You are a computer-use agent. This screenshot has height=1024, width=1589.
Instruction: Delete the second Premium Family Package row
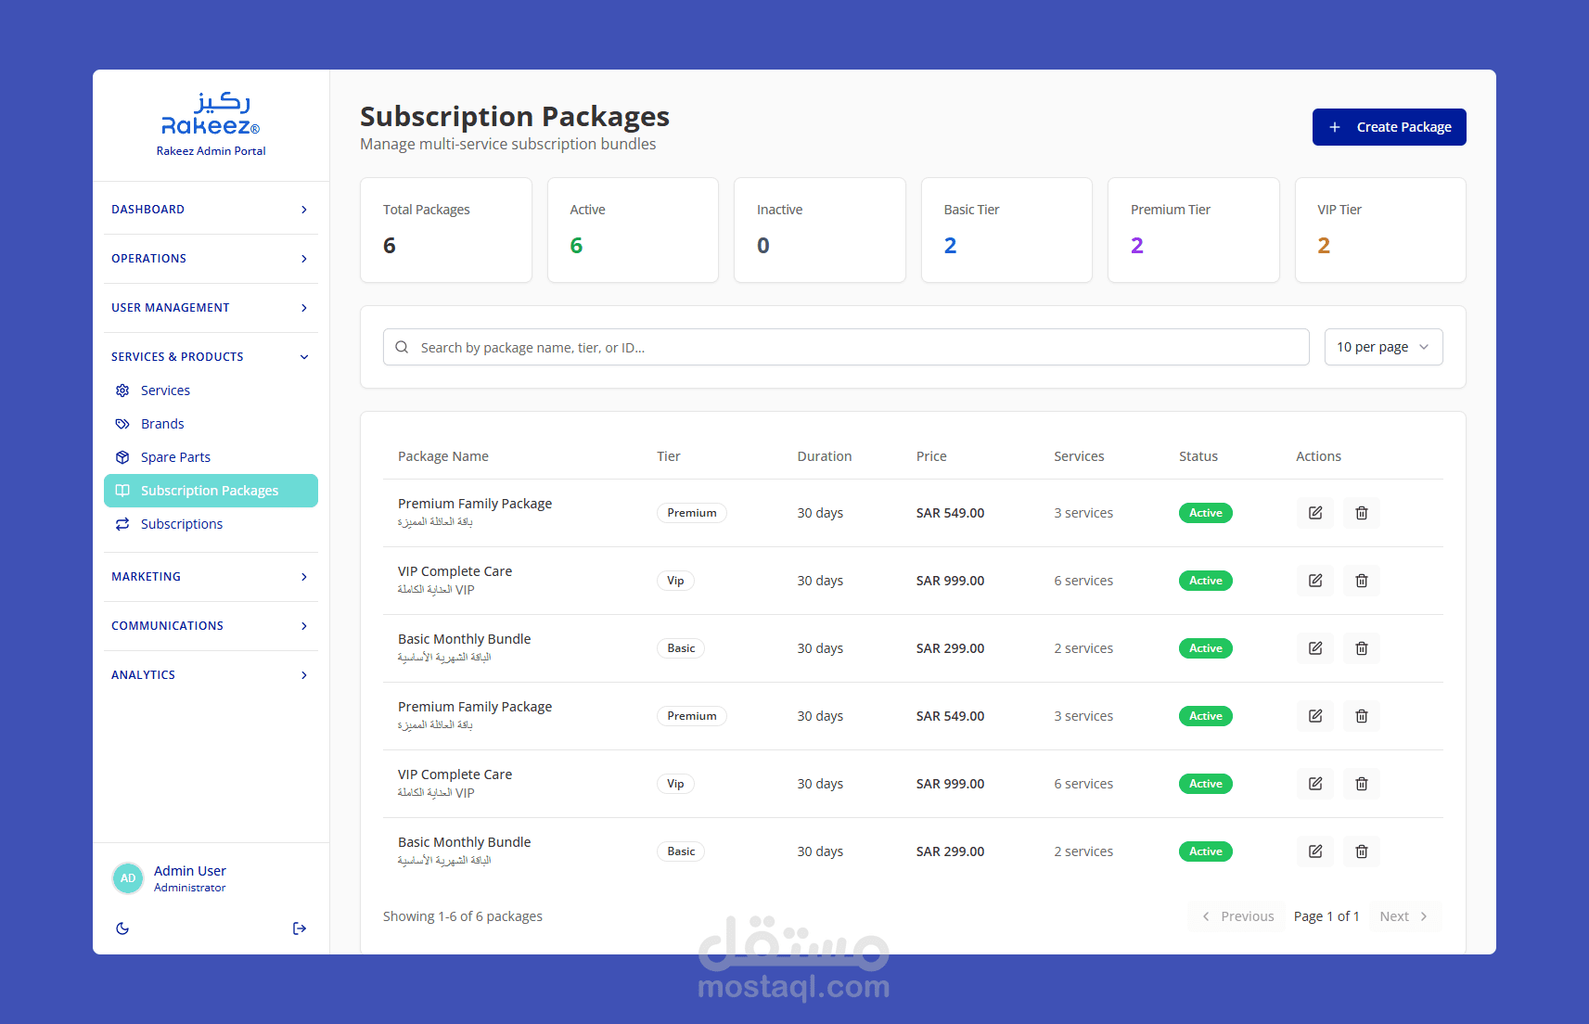pos(1362,716)
